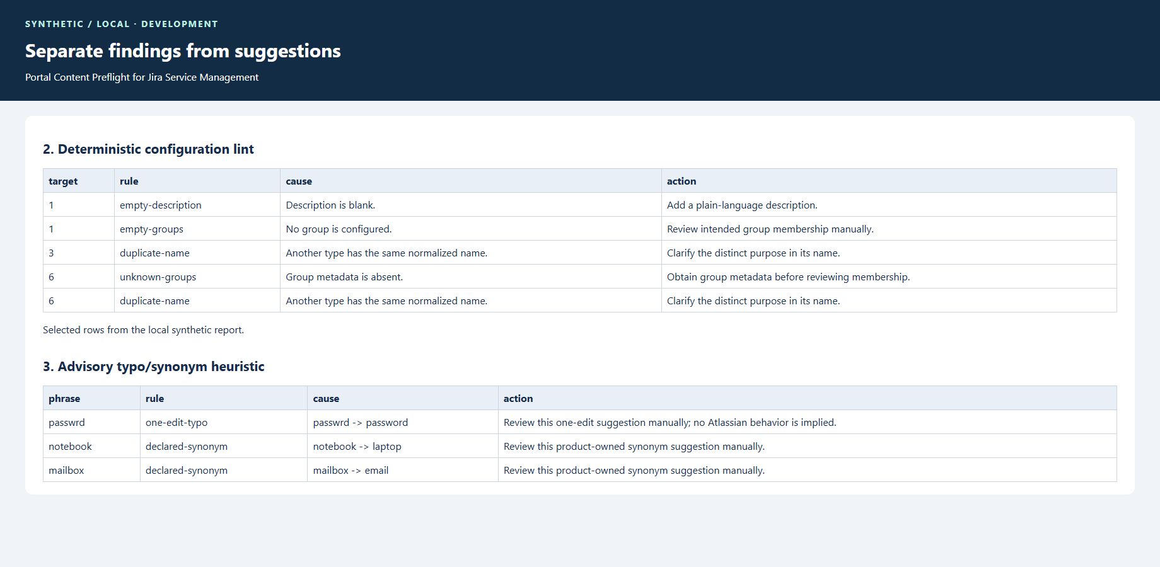Click the 'Advisory typo/synonym heuristic' section heading
This screenshot has height=567, width=1160.
click(154, 367)
